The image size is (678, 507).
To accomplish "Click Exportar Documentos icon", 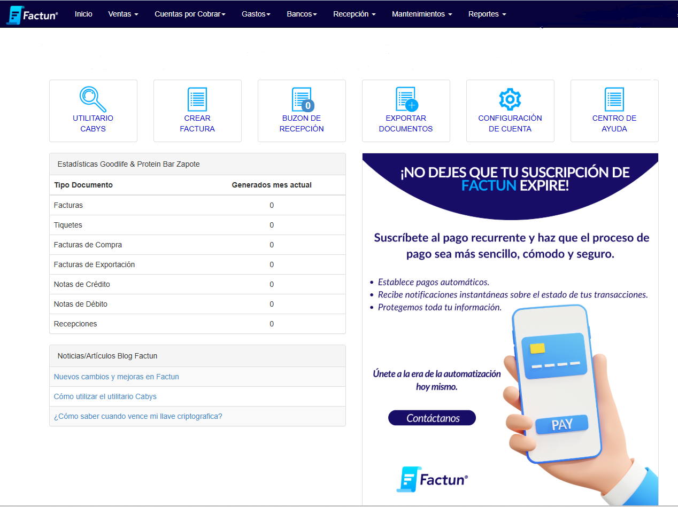I will tap(406, 99).
